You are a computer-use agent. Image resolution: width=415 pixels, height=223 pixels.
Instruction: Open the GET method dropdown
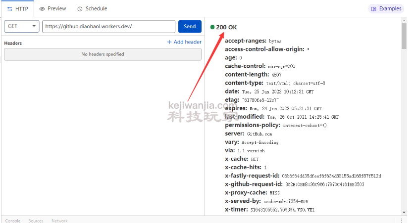tap(21, 26)
